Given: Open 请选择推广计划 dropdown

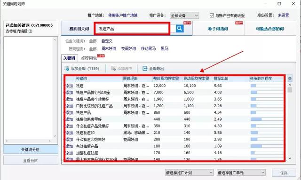Looking at the screenshot, I should 189,172.
